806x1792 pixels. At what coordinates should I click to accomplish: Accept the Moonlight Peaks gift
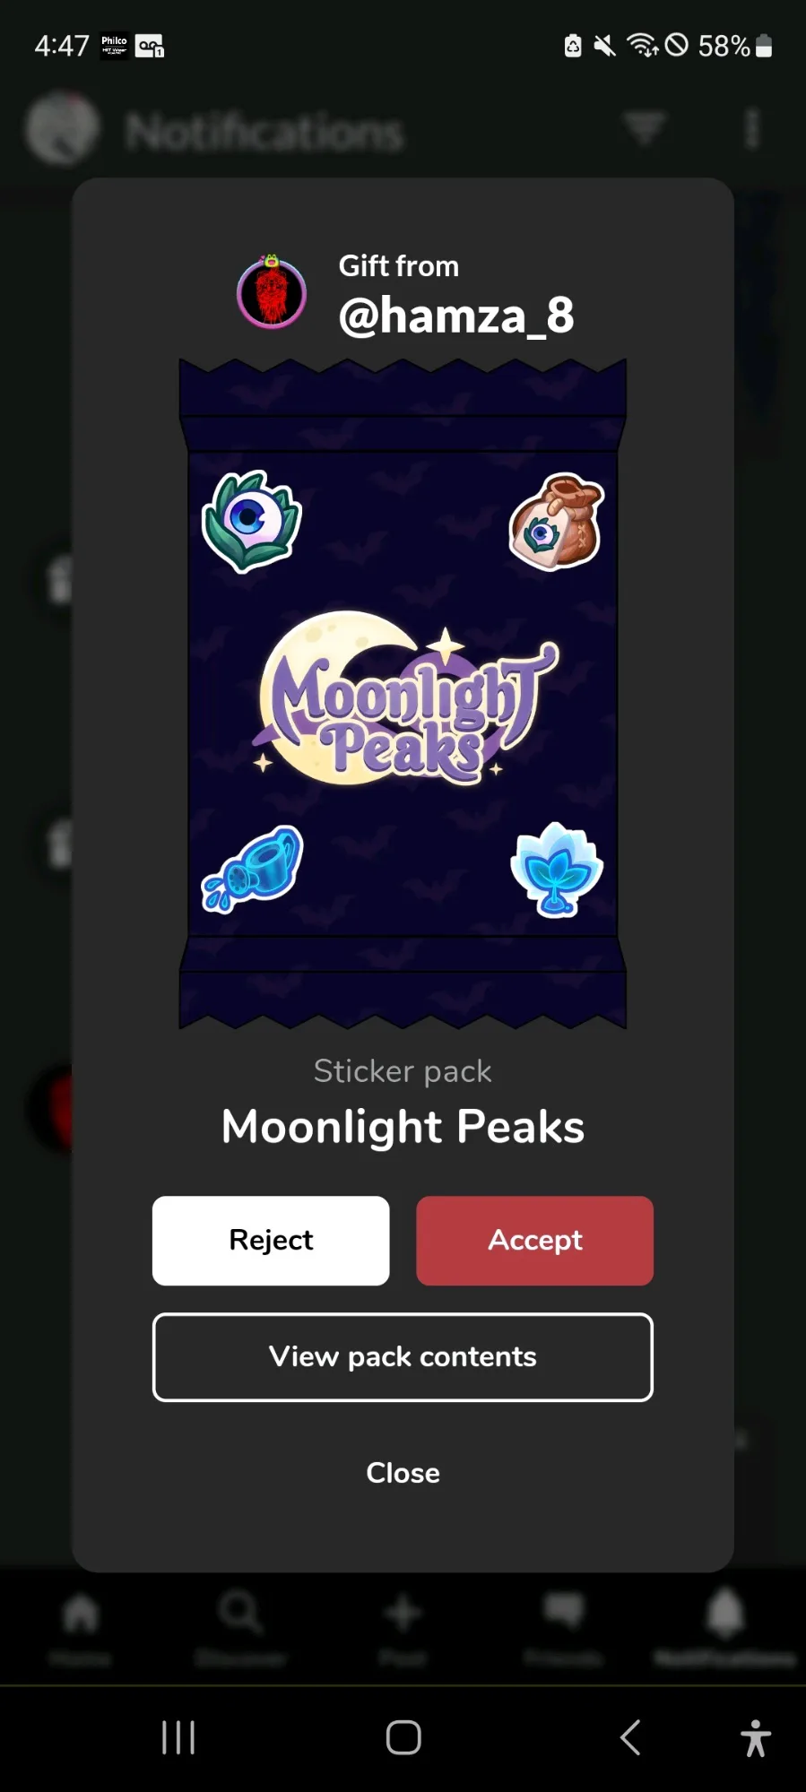pyautogui.click(x=534, y=1241)
